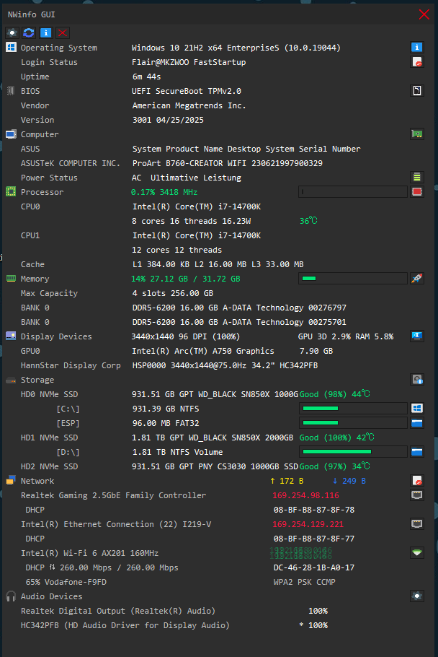This screenshot has height=657, width=438.
Task: Click the Processor usage bar
Action: [x=353, y=192]
